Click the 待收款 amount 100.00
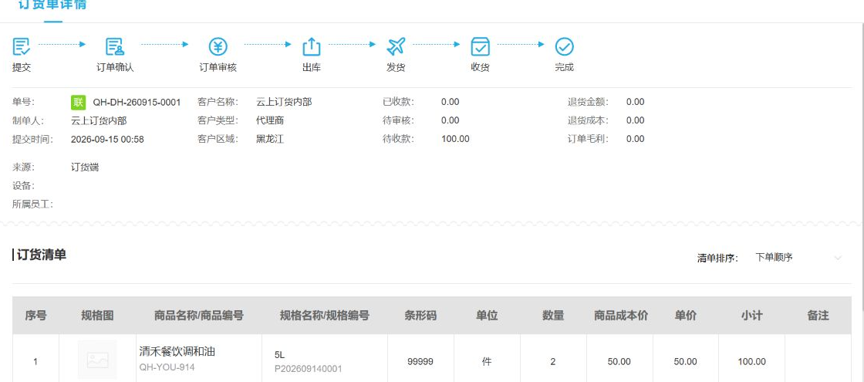 [455, 139]
